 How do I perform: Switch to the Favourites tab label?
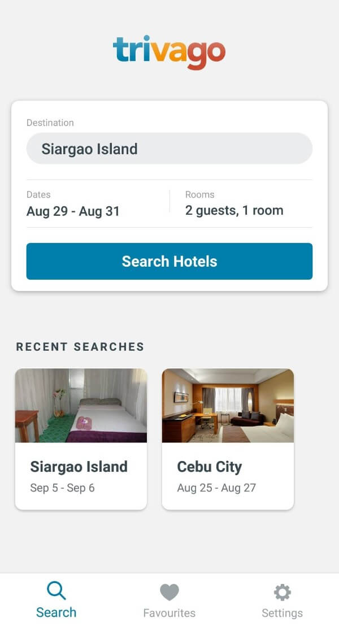(x=169, y=613)
